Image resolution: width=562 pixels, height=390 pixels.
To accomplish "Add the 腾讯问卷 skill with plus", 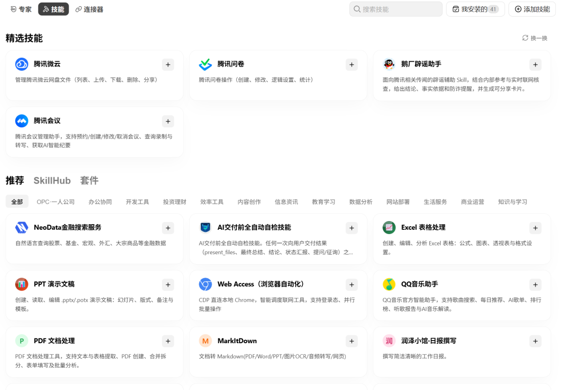I will click(352, 65).
